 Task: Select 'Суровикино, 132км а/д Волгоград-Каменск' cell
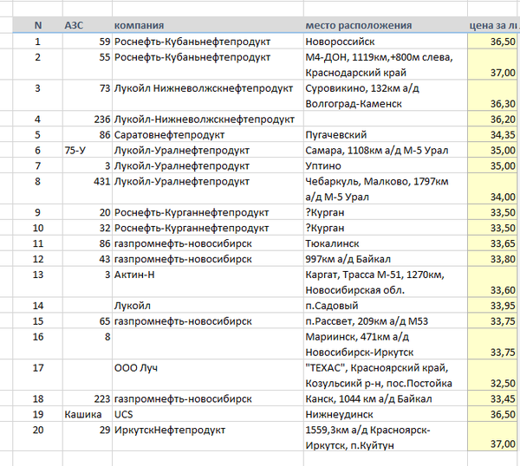pos(386,96)
